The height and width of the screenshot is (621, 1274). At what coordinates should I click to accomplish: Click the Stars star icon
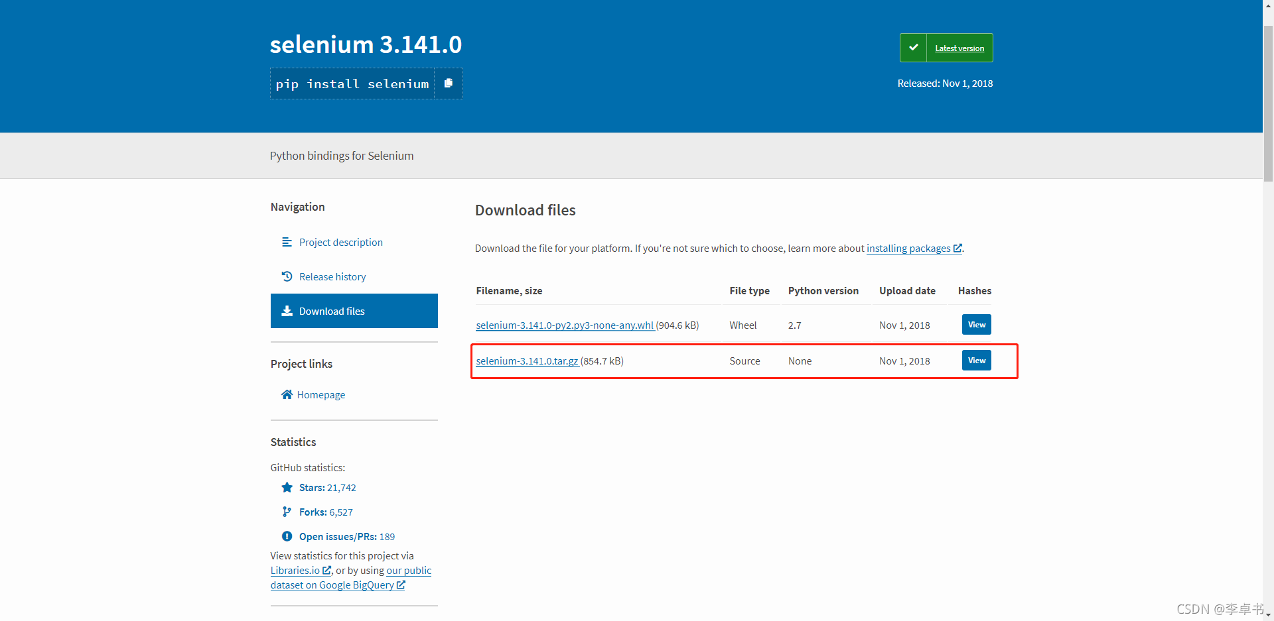click(x=287, y=487)
